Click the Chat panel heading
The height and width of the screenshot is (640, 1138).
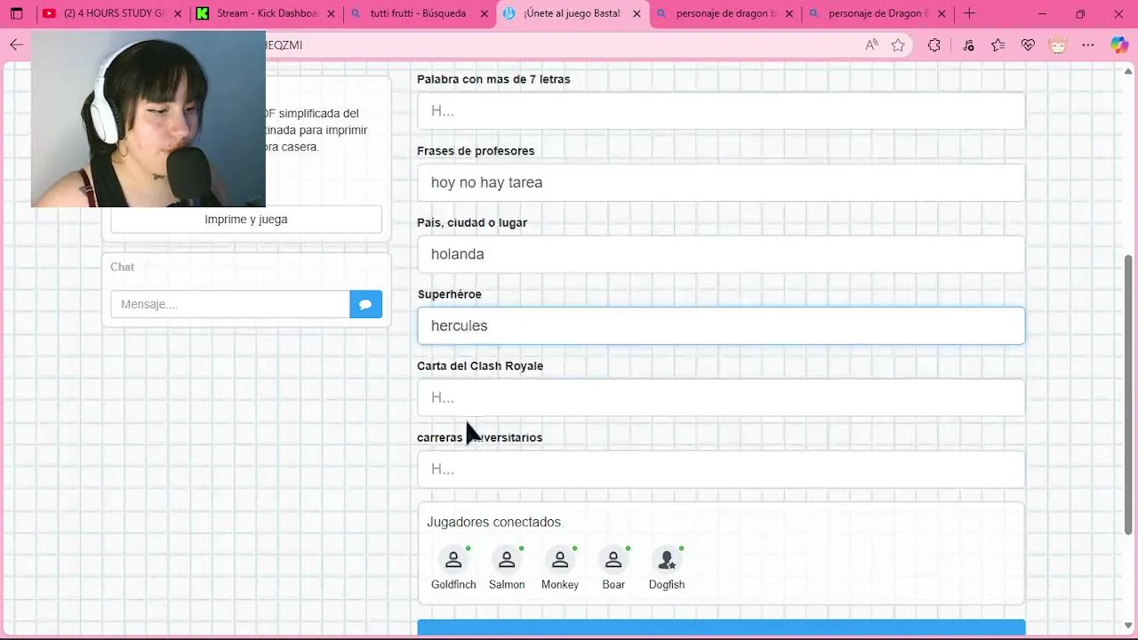(x=122, y=267)
